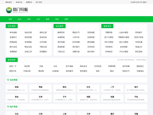Select 首页 in the green nav bar
This screenshot has height=115, width=153.
click(x=10, y=19)
